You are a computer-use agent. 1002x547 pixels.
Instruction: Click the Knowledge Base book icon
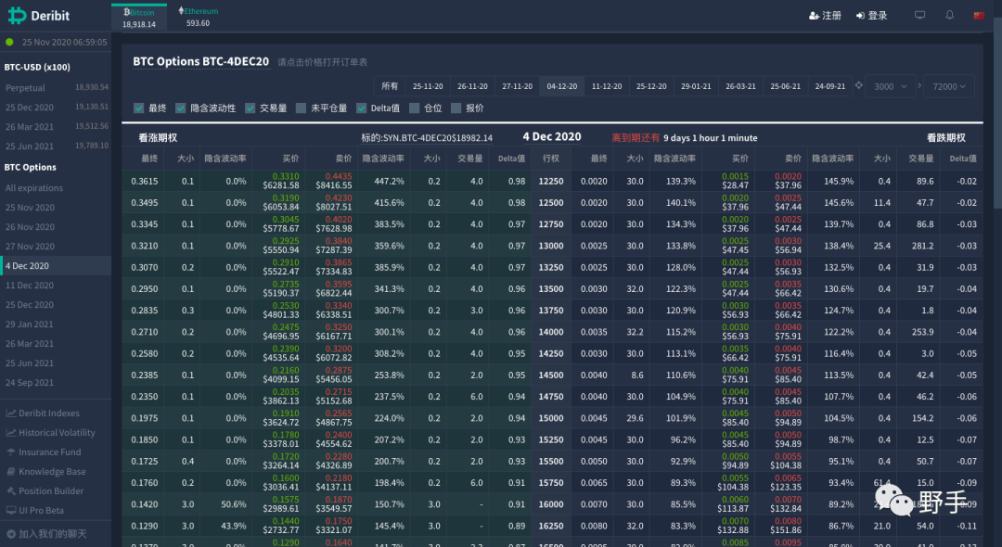(x=11, y=472)
